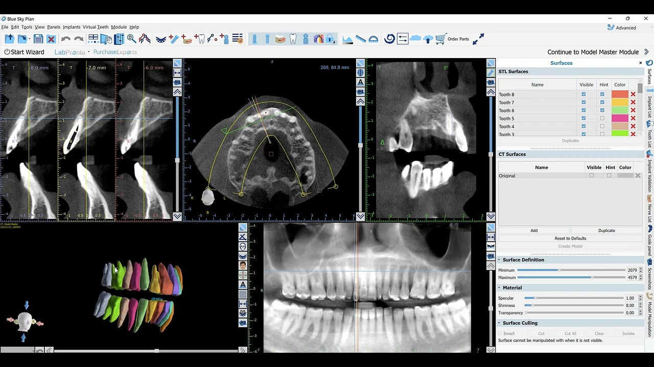Toggle Visible checkbox for Tooth 4
This screenshot has height=367, width=654.
coord(583,126)
